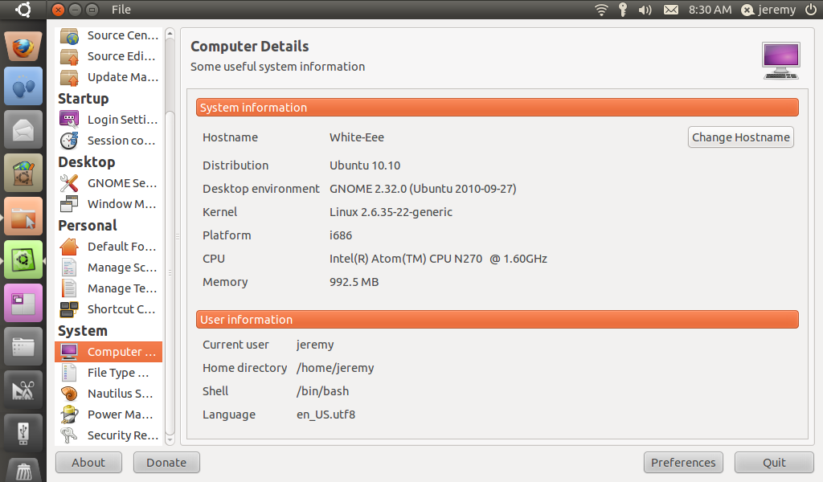Open the jeremy user menu
The image size is (823, 482).
tap(769, 10)
